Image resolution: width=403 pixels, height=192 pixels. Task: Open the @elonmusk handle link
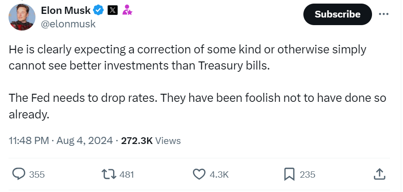pos(68,24)
